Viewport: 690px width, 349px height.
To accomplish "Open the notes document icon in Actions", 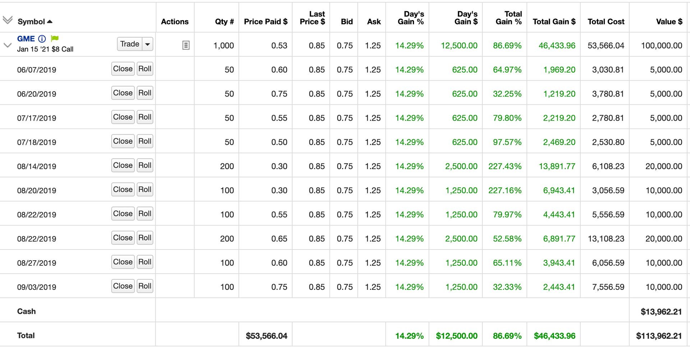I will click(186, 45).
